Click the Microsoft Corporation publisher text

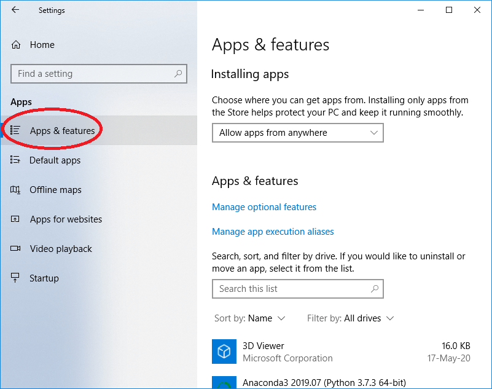pos(287,358)
